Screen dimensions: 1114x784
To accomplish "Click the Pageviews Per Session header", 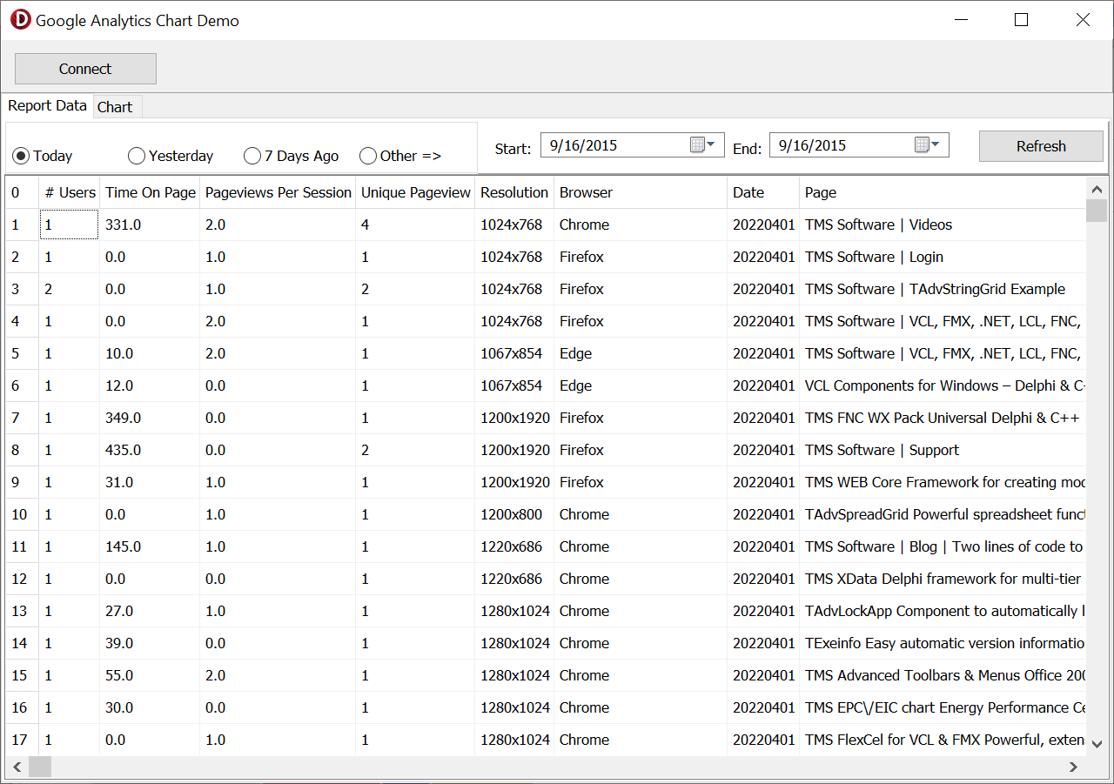I will click(x=278, y=192).
